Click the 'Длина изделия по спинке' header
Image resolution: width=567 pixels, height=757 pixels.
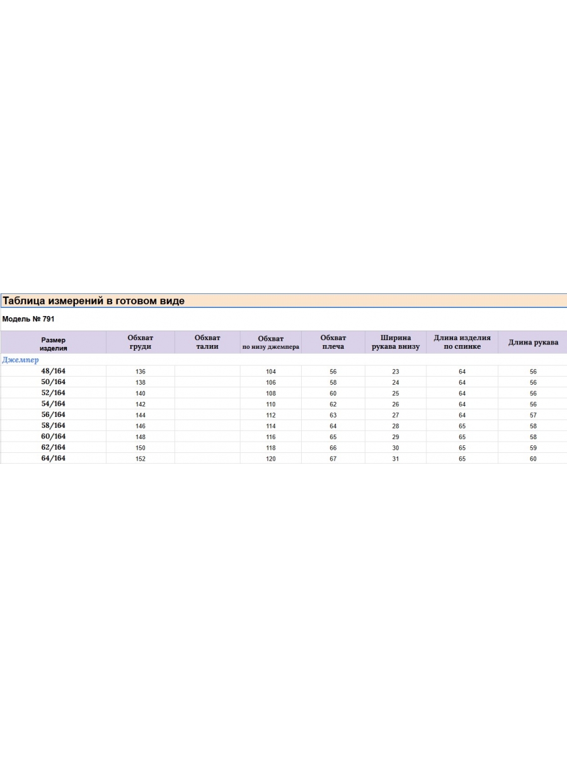[462, 343]
